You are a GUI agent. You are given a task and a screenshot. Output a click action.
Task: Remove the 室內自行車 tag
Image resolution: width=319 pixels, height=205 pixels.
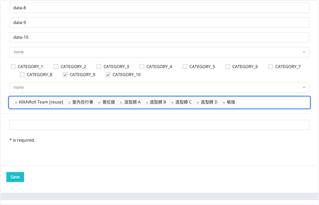coord(69,102)
